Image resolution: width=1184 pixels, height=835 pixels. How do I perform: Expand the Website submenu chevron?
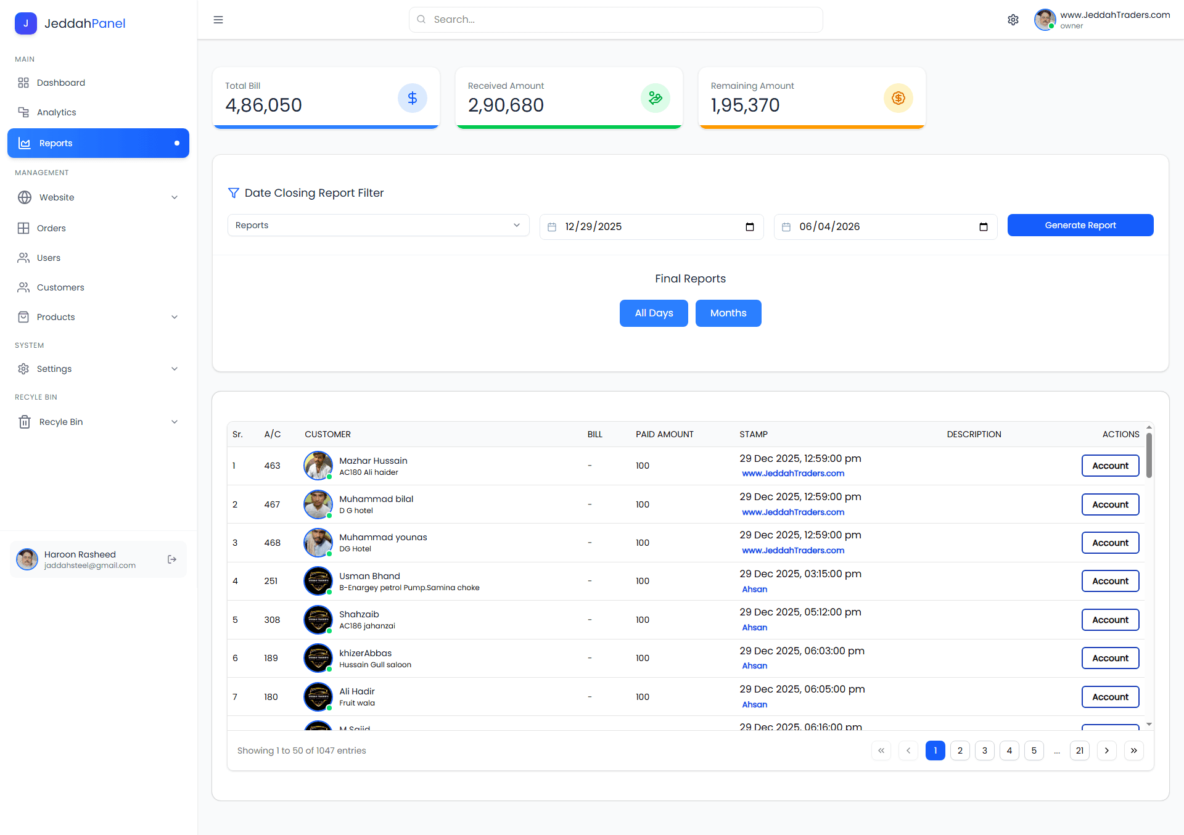point(175,197)
